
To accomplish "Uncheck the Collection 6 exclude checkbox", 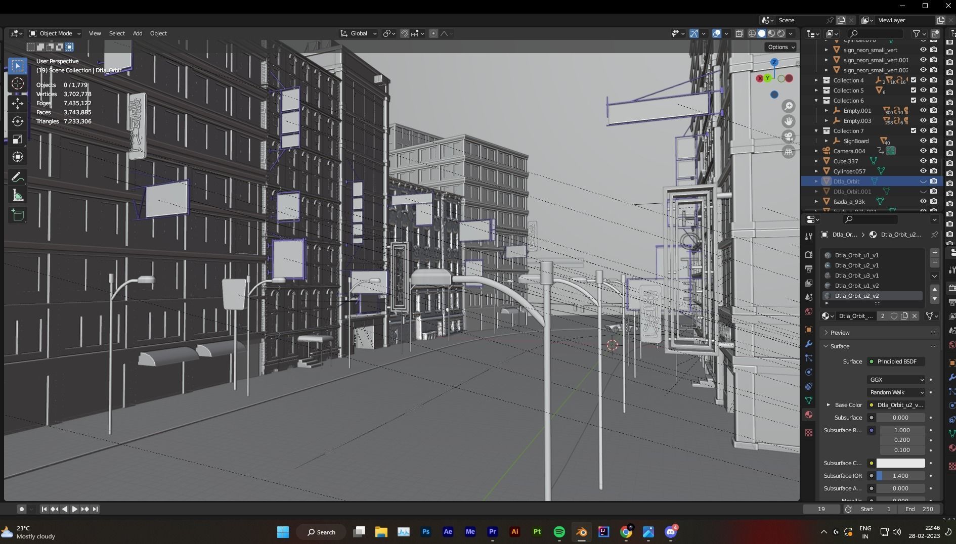I will tap(914, 100).
